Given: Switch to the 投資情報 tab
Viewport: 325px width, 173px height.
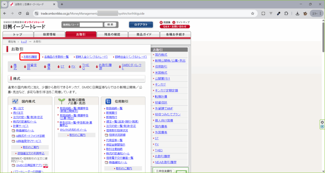Looking at the screenshot, I should tap(49, 34).
